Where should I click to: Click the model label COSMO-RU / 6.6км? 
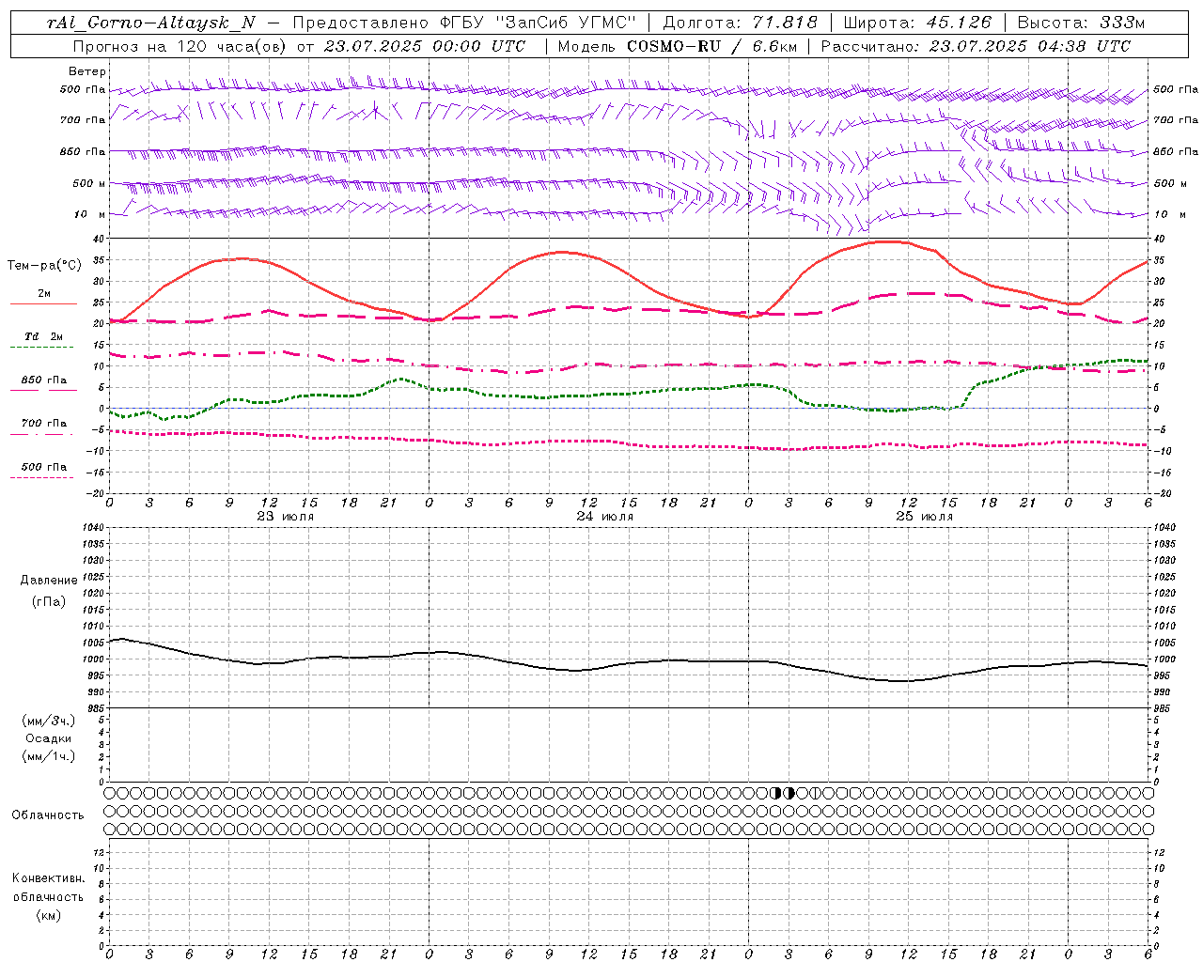[712, 46]
